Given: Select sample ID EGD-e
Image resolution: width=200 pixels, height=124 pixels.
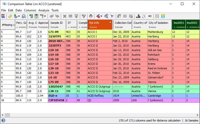Looking at the screenshot, I should [57, 96].
